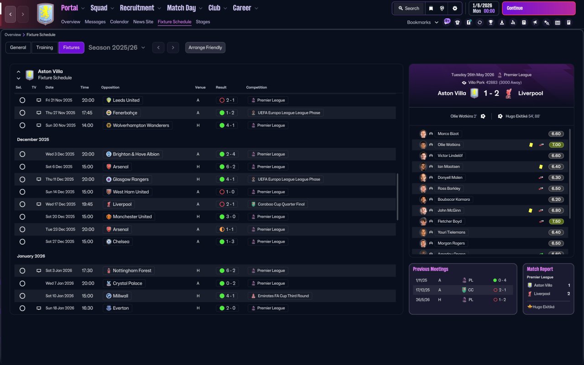Select the Fenerbahçe fixture radio button
This screenshot has height=365, width=584.
[22, 113]
